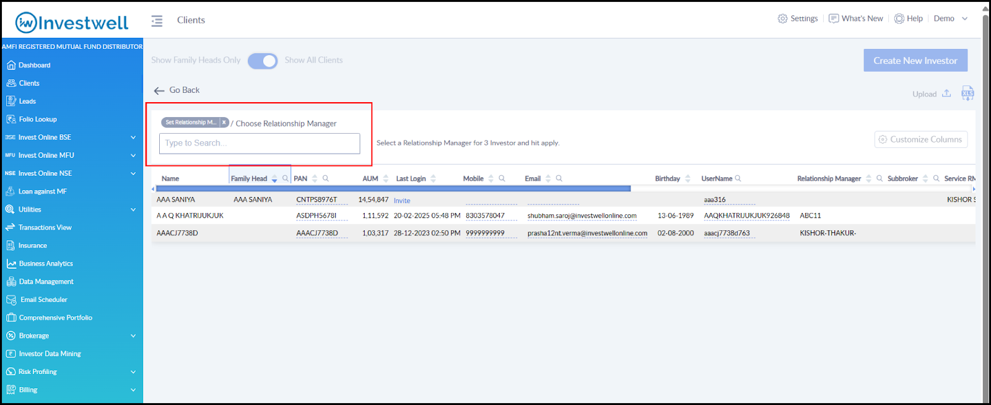Click the table's horizontal scrollbar bar
The image size is (991, 405).
[393, 188]
